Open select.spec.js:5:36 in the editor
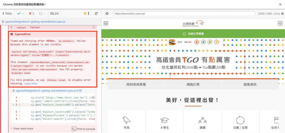Viewport: 285px width, 133px height. 48,91
